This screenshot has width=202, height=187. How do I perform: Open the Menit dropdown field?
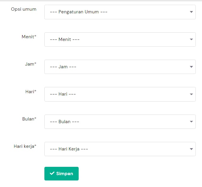click(x=120, y=39)
